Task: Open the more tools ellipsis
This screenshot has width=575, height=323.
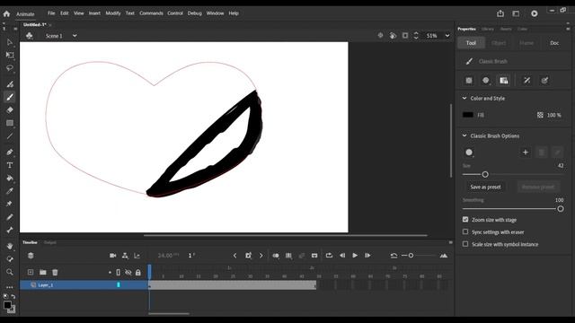Action: [10, 287]
